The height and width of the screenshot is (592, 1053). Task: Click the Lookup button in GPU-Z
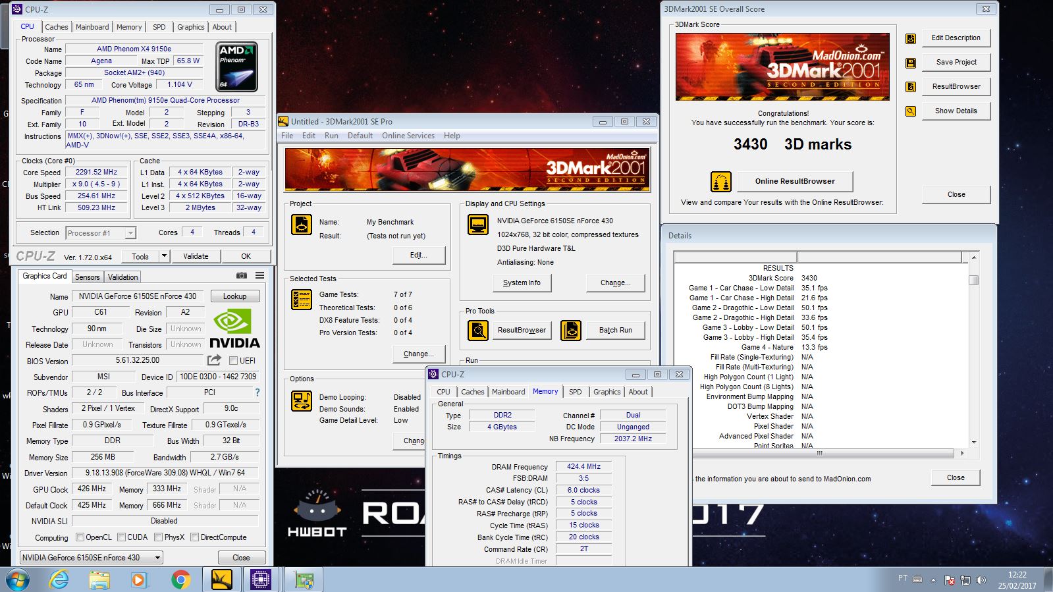click(x=234, y=296)
